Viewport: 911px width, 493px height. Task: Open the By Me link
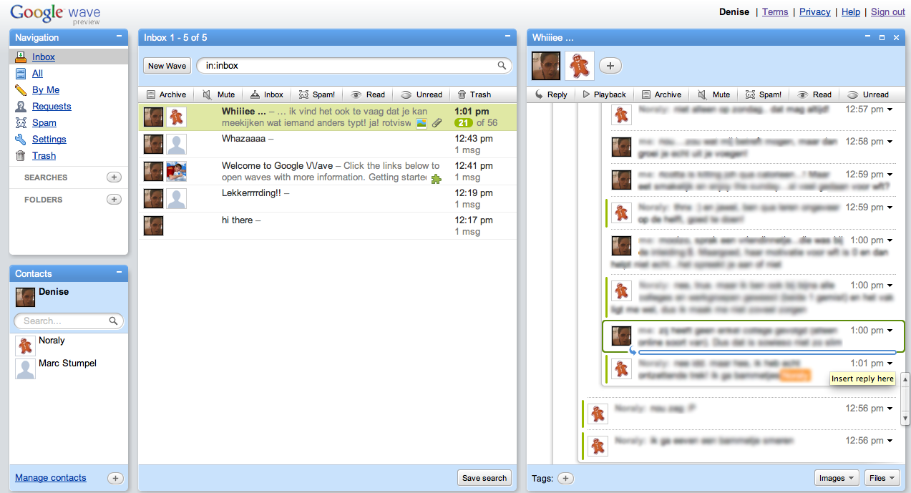coord(46,90)
